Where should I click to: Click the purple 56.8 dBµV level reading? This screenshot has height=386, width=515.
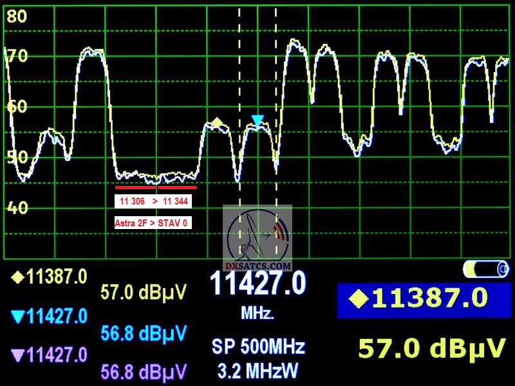(143, 371)
